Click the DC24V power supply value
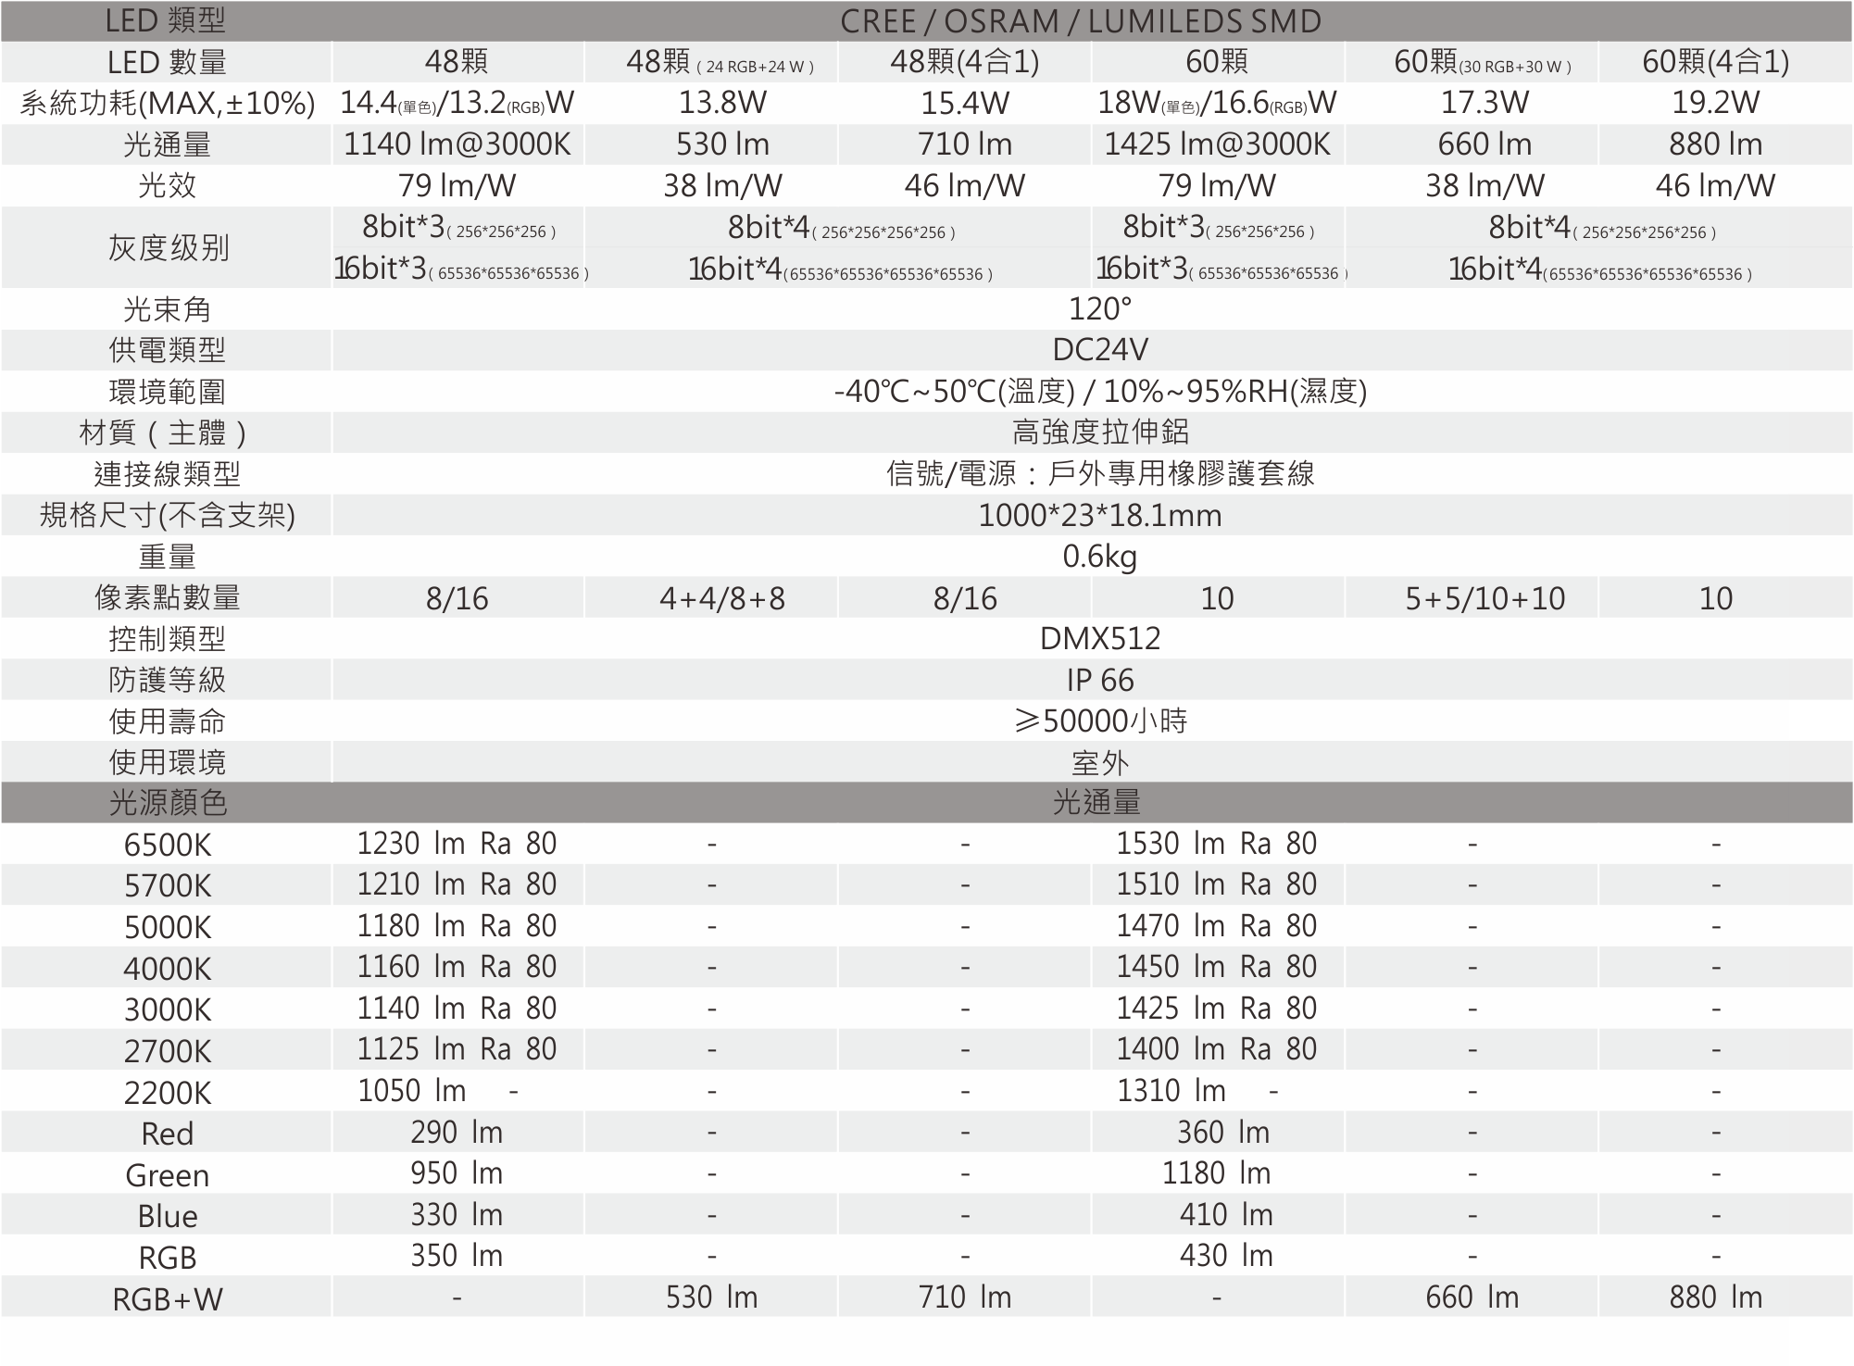The image size is (1854, 1366). pos(1099,350)
